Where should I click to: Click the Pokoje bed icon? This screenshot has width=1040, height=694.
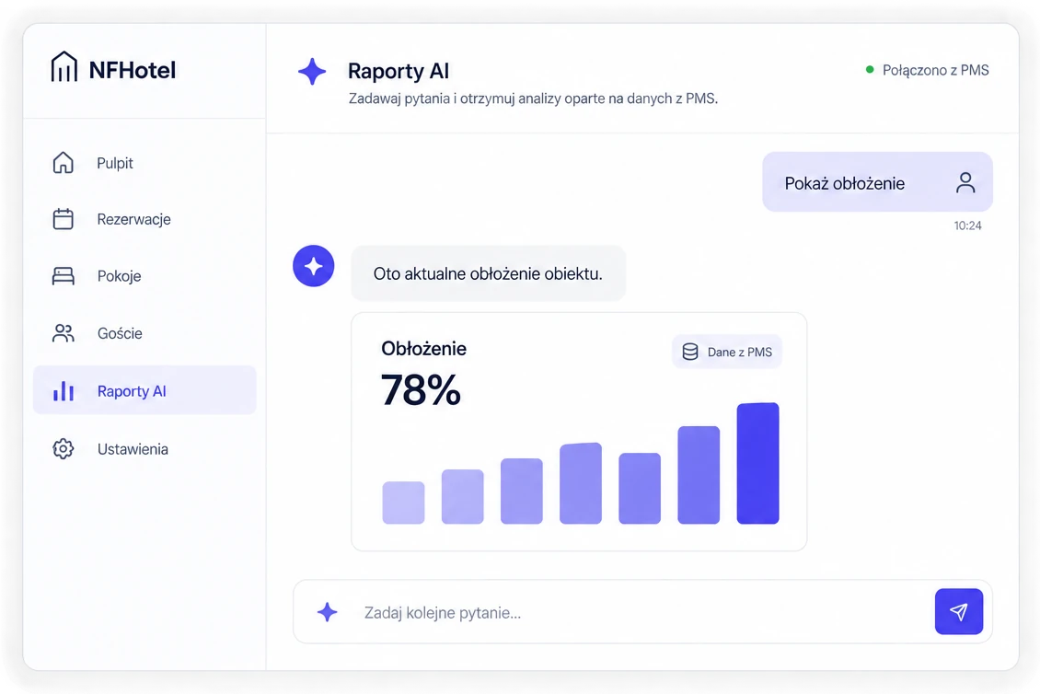click(63, 276)
